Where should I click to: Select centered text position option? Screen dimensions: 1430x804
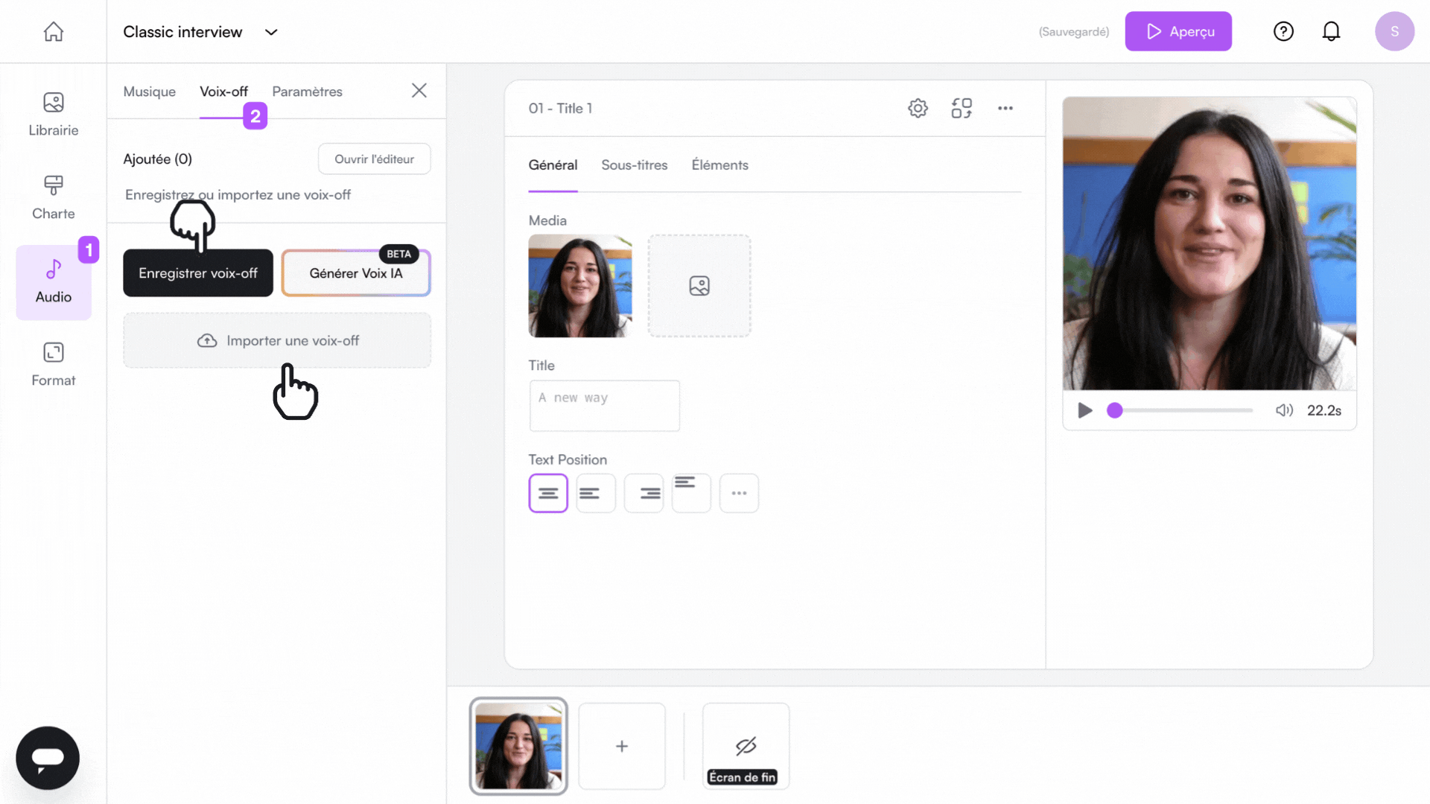pos(548,493)
